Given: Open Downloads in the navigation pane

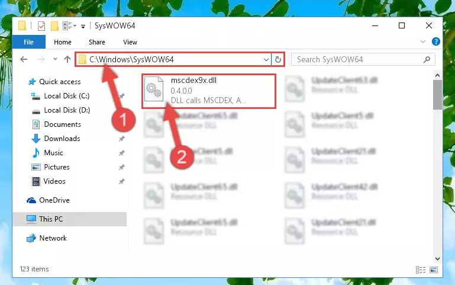Looking at the screenshot, I should coord(62,139).
